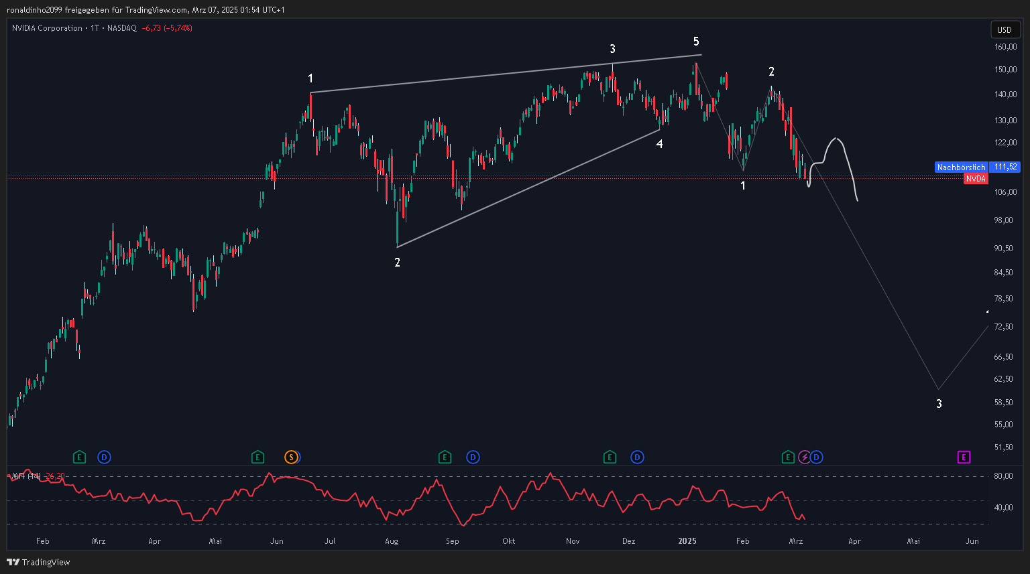Click the 80,00 level on the MFI scale
Viewport: 1030px width, 574px height.
pyautogui.click(x=1003, y=477)
